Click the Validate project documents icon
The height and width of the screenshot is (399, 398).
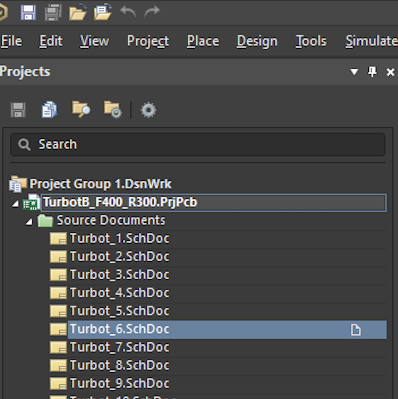49,110
